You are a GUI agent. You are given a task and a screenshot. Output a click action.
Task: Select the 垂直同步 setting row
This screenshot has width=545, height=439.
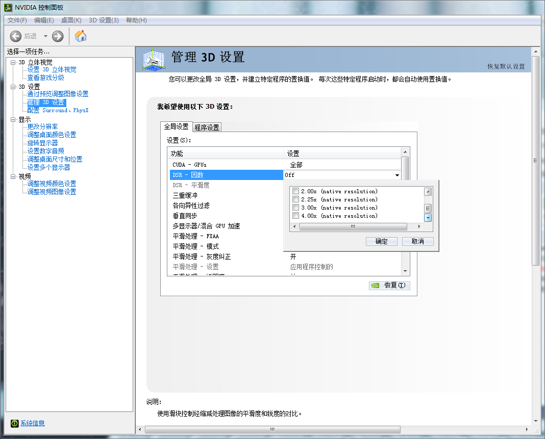click(x=226, y=216)
